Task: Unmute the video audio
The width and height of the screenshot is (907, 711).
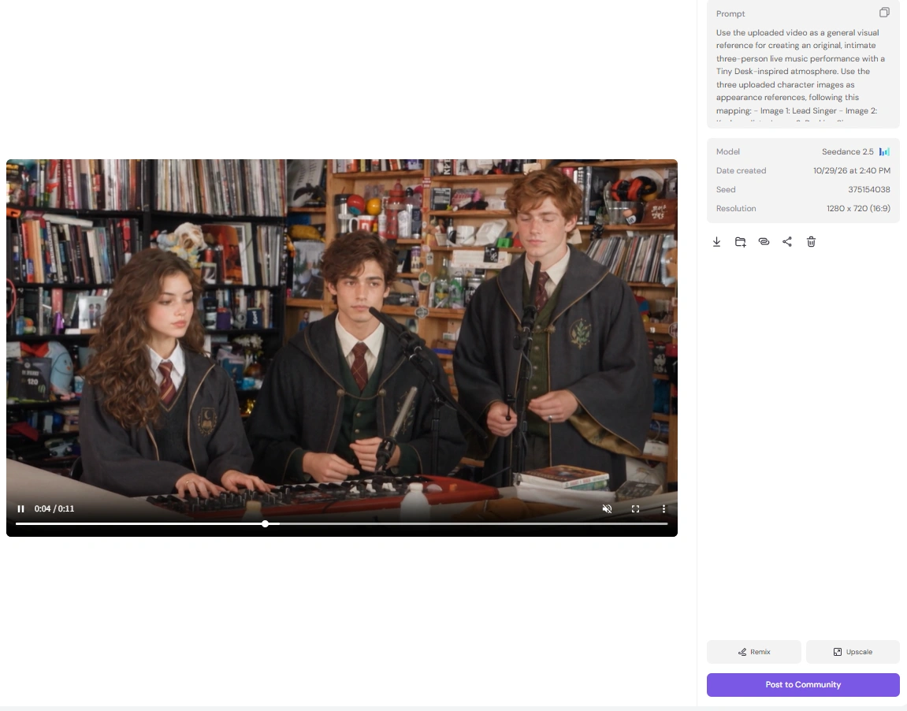Action: point(607,509)
